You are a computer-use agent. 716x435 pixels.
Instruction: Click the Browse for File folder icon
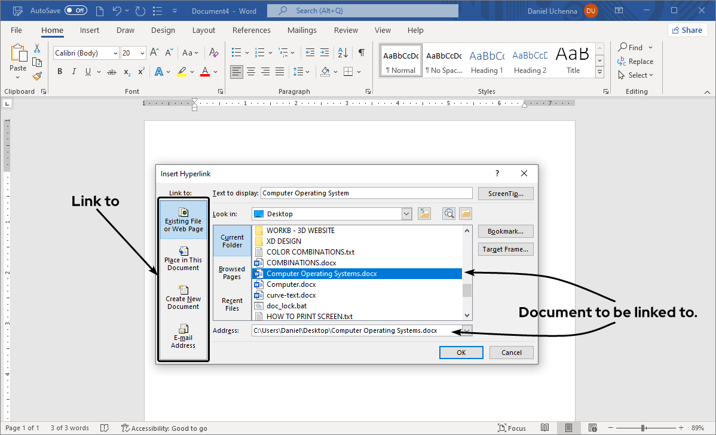click(x=464, y=213)
